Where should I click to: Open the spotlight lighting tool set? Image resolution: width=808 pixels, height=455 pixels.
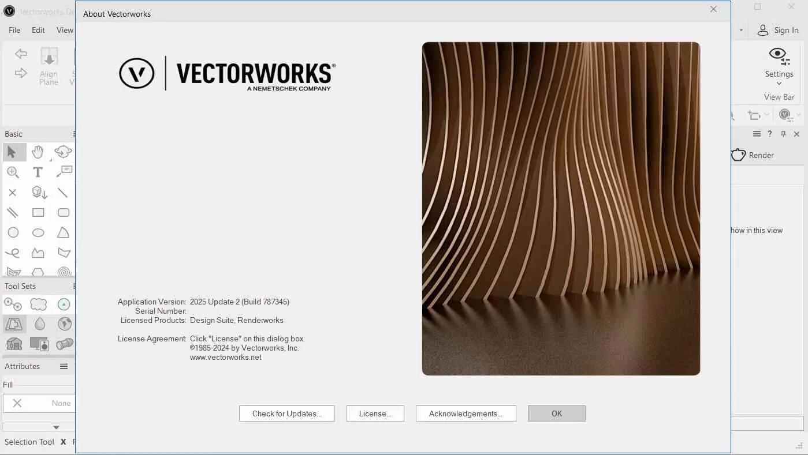pyautogui.click(x=64, y=344)
